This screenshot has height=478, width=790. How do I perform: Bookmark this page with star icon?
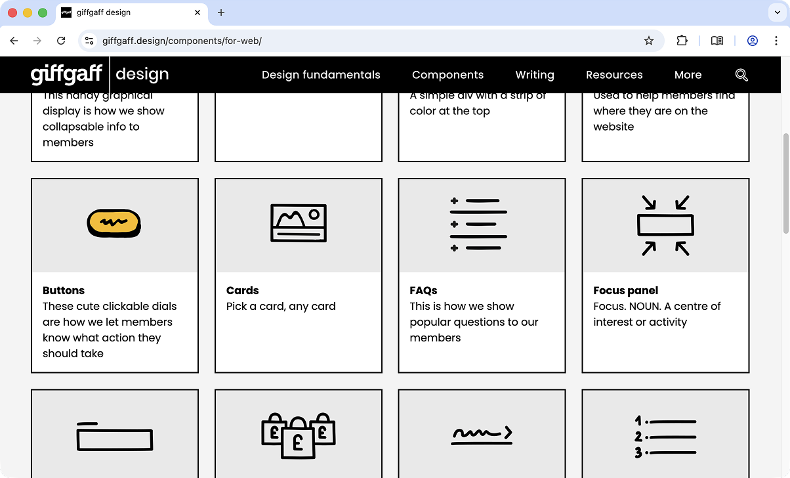[x=649, y=41]
